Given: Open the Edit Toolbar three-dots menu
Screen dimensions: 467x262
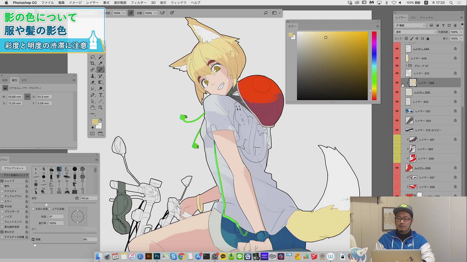Looking at the screenshot, I should (x=93, y=114).
